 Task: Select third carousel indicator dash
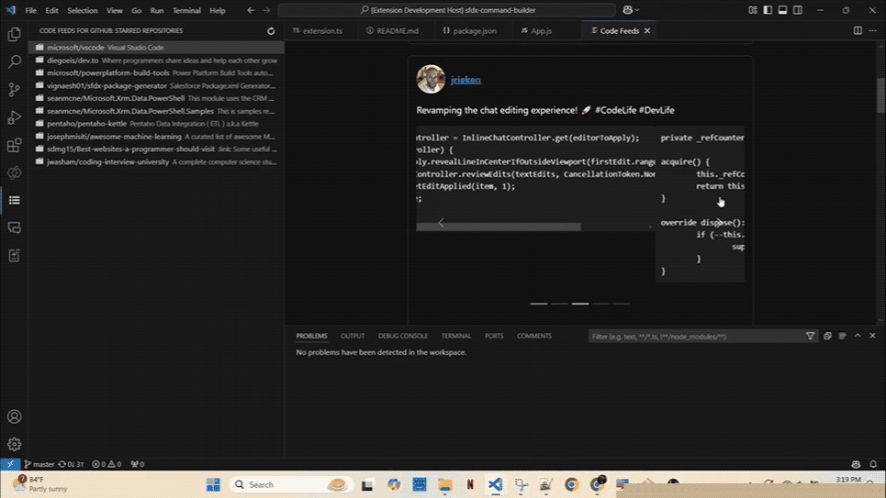tap(580, 304)
